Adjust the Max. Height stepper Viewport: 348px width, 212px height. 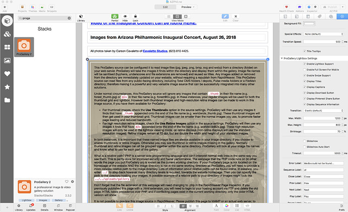pyautogui.click(x=342, y=125)
